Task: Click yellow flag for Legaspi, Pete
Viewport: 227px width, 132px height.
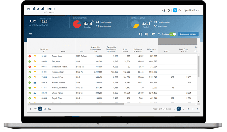Action: [35, 77]
